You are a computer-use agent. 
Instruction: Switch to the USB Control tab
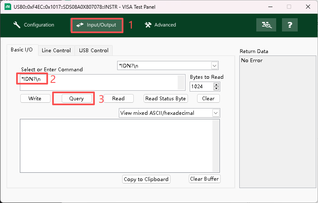pyautogui.click(x=94, y=51)
